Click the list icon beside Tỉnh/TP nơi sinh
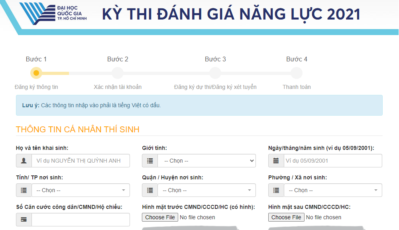Screen dimensions: 399x230 point(24,190)
